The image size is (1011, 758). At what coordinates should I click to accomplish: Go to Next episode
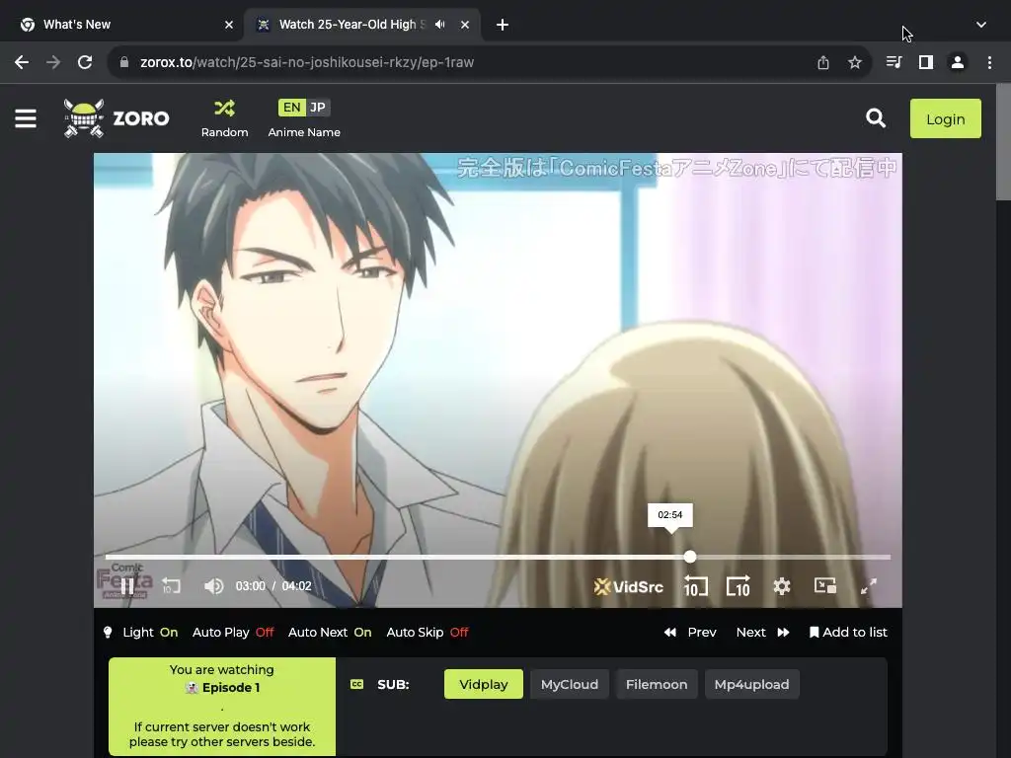(x=763, y=633)
